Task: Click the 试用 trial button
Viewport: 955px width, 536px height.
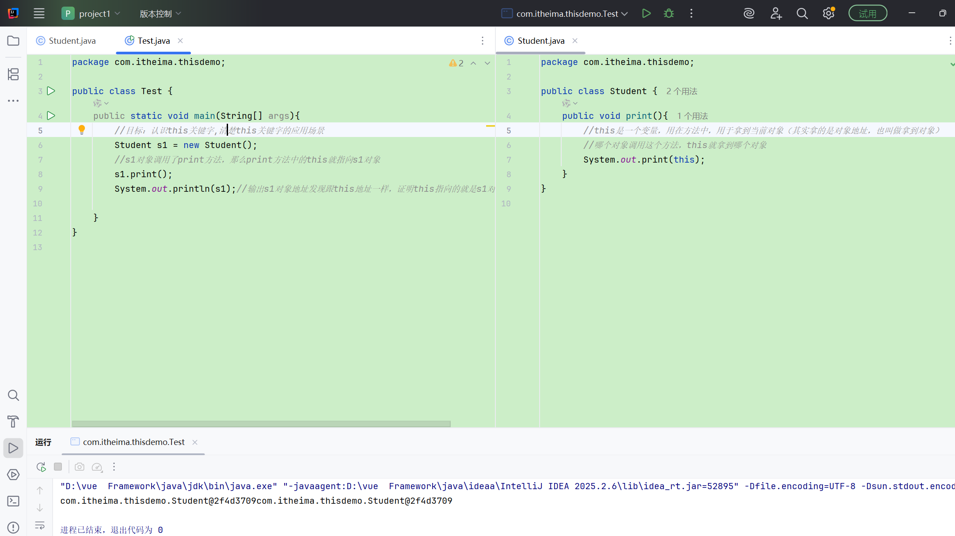Action: (x=867, y=14)
